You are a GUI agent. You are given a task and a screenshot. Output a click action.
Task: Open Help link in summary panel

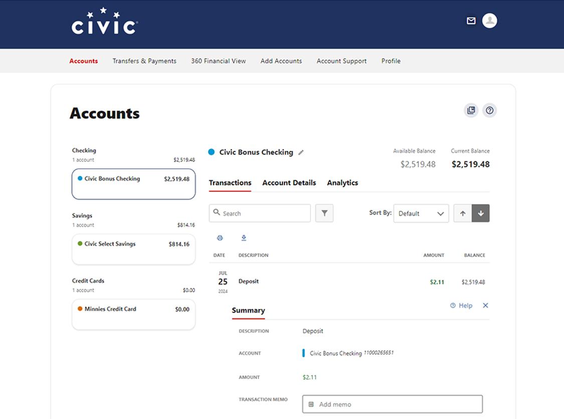(461, 305)
